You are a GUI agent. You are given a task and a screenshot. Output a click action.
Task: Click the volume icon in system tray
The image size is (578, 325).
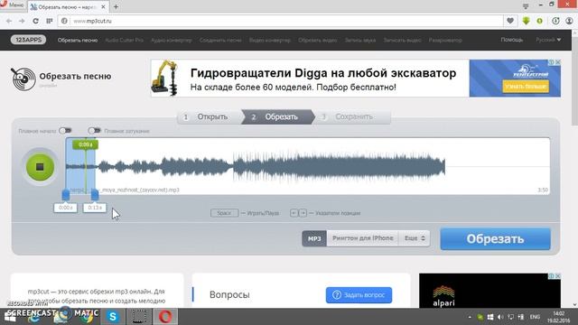[x=500, y=317]
